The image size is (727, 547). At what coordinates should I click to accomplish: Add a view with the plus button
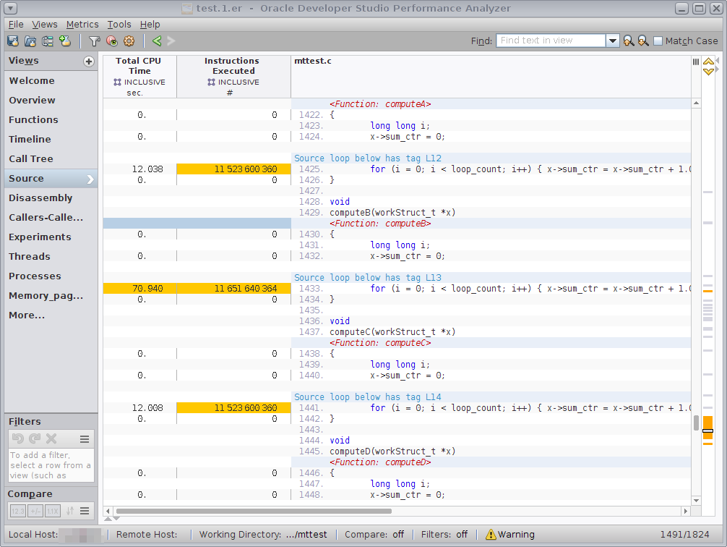point(89,62)
